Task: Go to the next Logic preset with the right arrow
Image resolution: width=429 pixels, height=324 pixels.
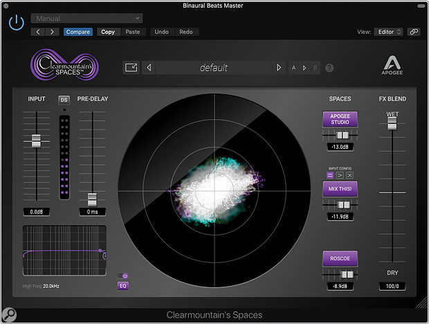Action: click(x=52, y=32)
